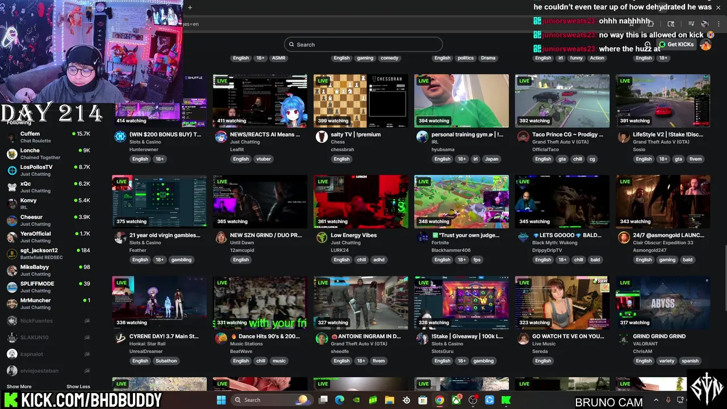The image size is (727, 409).
Task: Launch Microsoft Edge from the taskbar
Action: click(340, 400)
